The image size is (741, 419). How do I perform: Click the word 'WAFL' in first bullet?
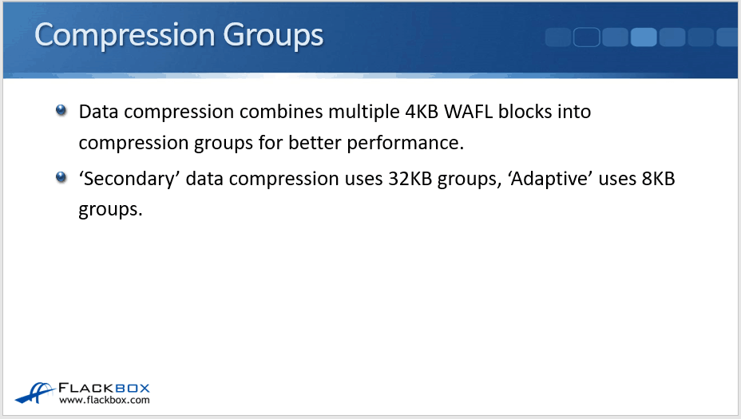point(466,111)
